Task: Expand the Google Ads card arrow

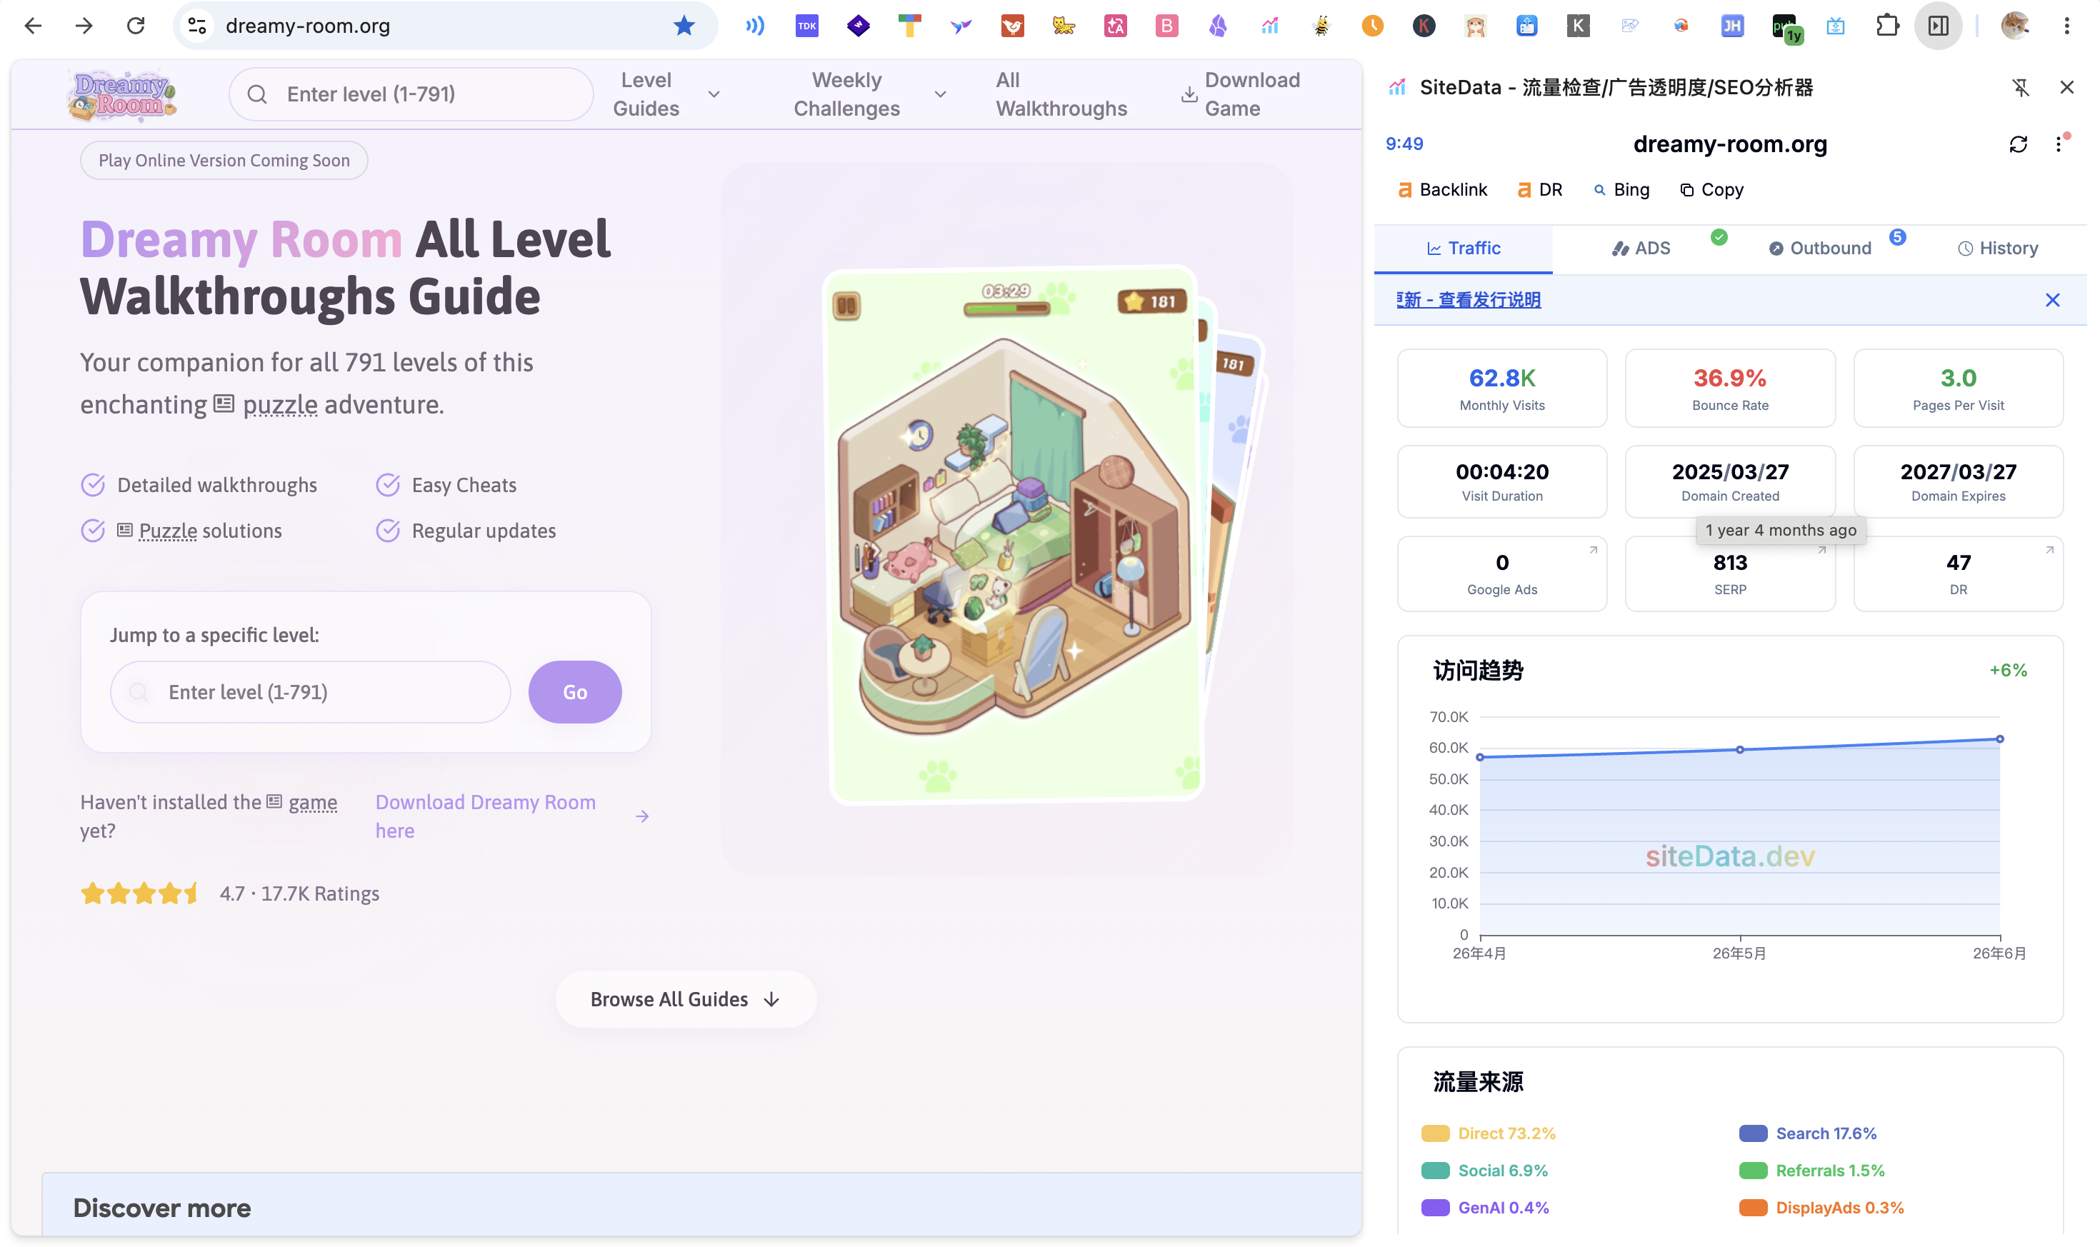Action: 1592,551
